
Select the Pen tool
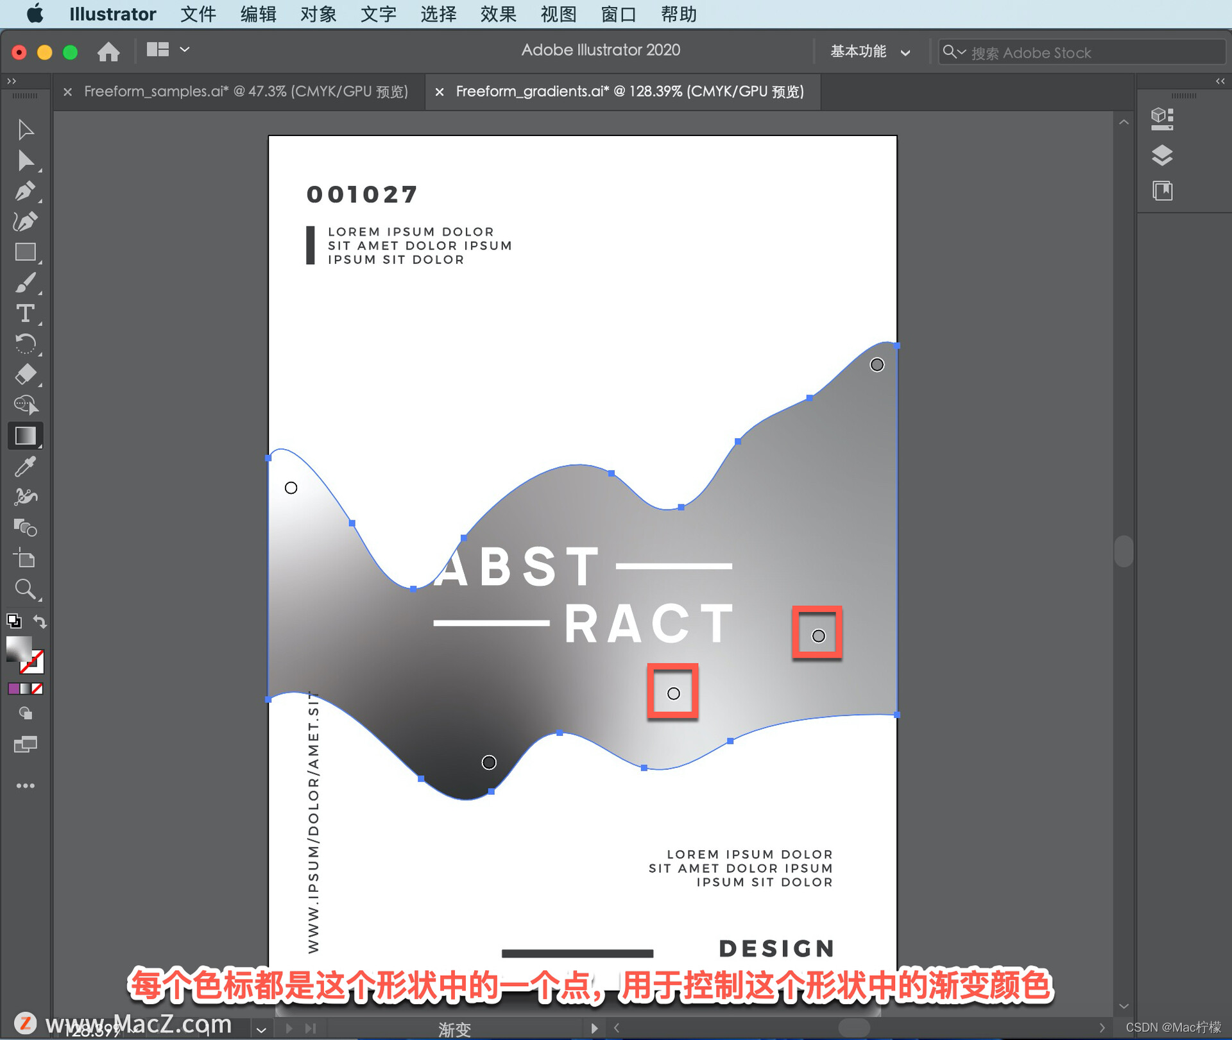coord(25,191)
